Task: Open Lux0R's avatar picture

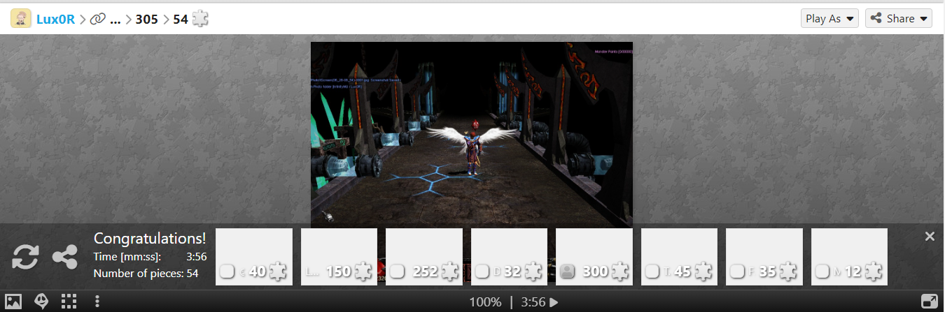Action: 21,19
